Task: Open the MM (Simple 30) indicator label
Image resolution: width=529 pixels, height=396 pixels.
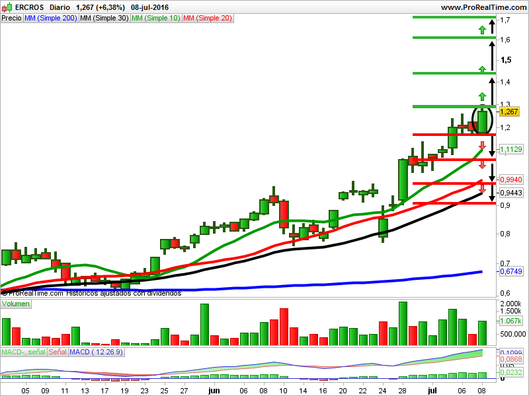Action: (x=104, y=18)
